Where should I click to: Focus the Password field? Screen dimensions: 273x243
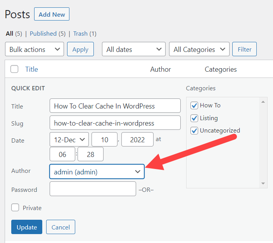(93, 189)
